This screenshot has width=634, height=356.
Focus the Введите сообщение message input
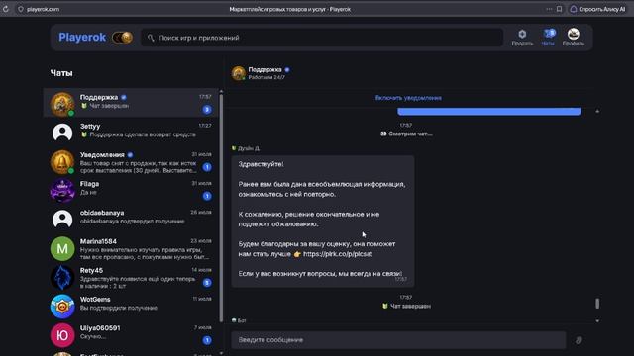(398, 340)
